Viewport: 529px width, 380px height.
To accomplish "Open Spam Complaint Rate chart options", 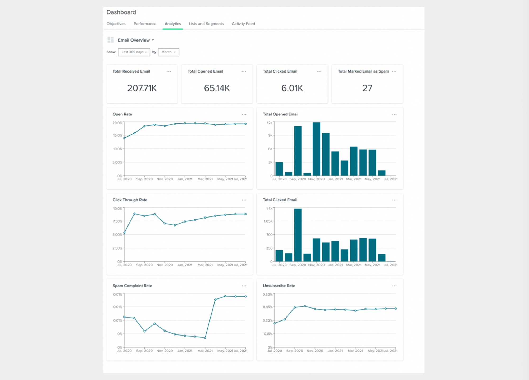I will 244,286.
